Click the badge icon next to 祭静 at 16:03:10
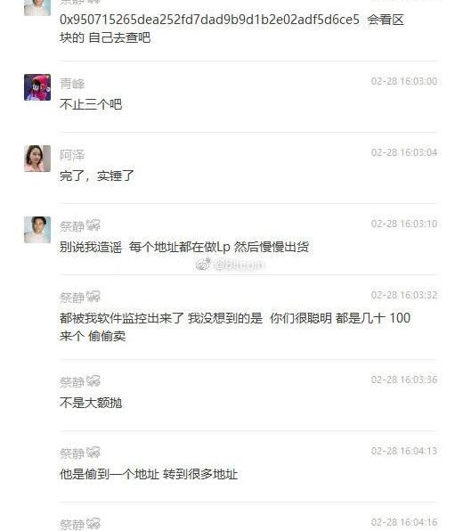This screenshot has height=531, width=463. [93, 225]
